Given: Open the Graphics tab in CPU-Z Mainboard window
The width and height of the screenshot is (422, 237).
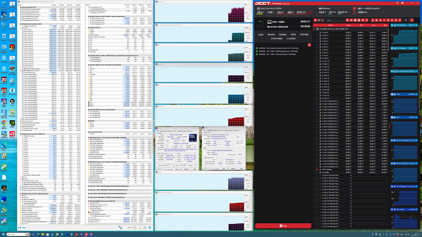Looking at the screenshot, I should (227, 131).
